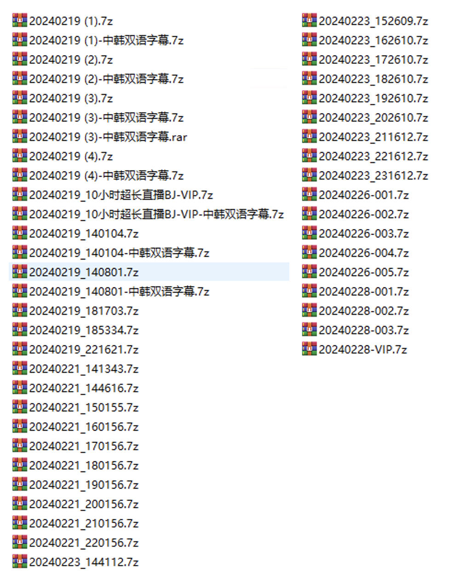
Task: Select the file 20240219_181703.7z
Action: tap(84, 311)
